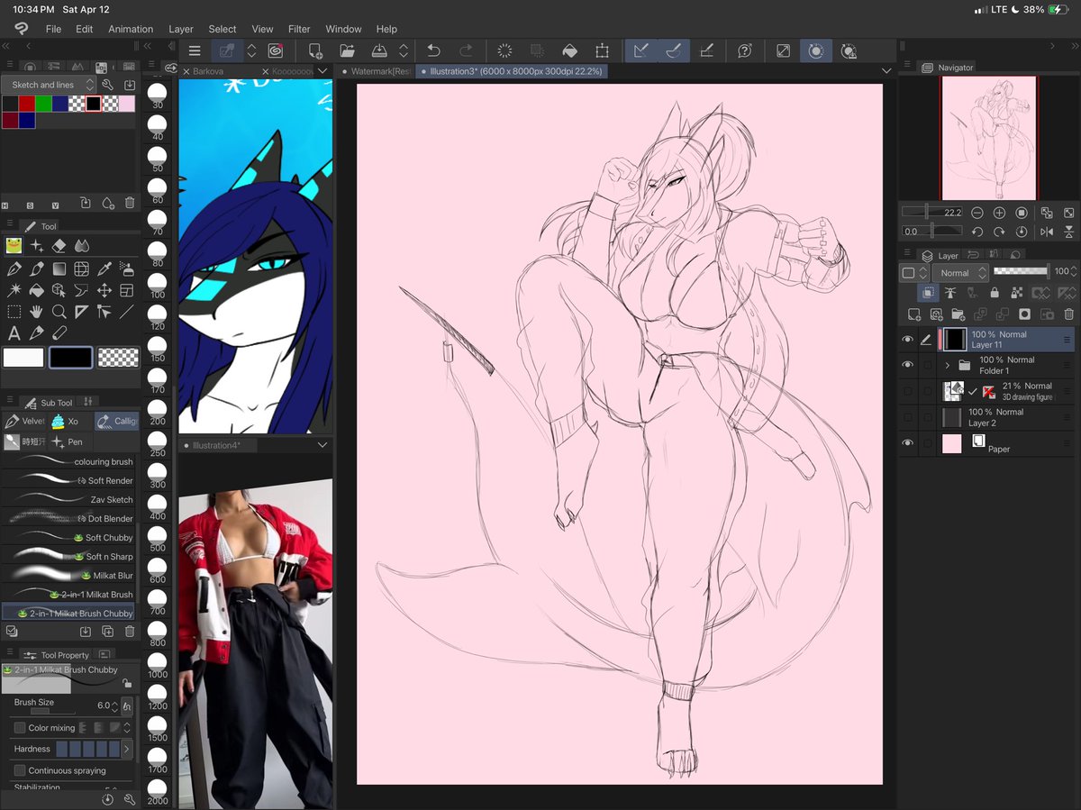Delete the selected layer with trash icon
Image resolution: width=1081 pixels, height=810 pixels.
[1069, 314]
